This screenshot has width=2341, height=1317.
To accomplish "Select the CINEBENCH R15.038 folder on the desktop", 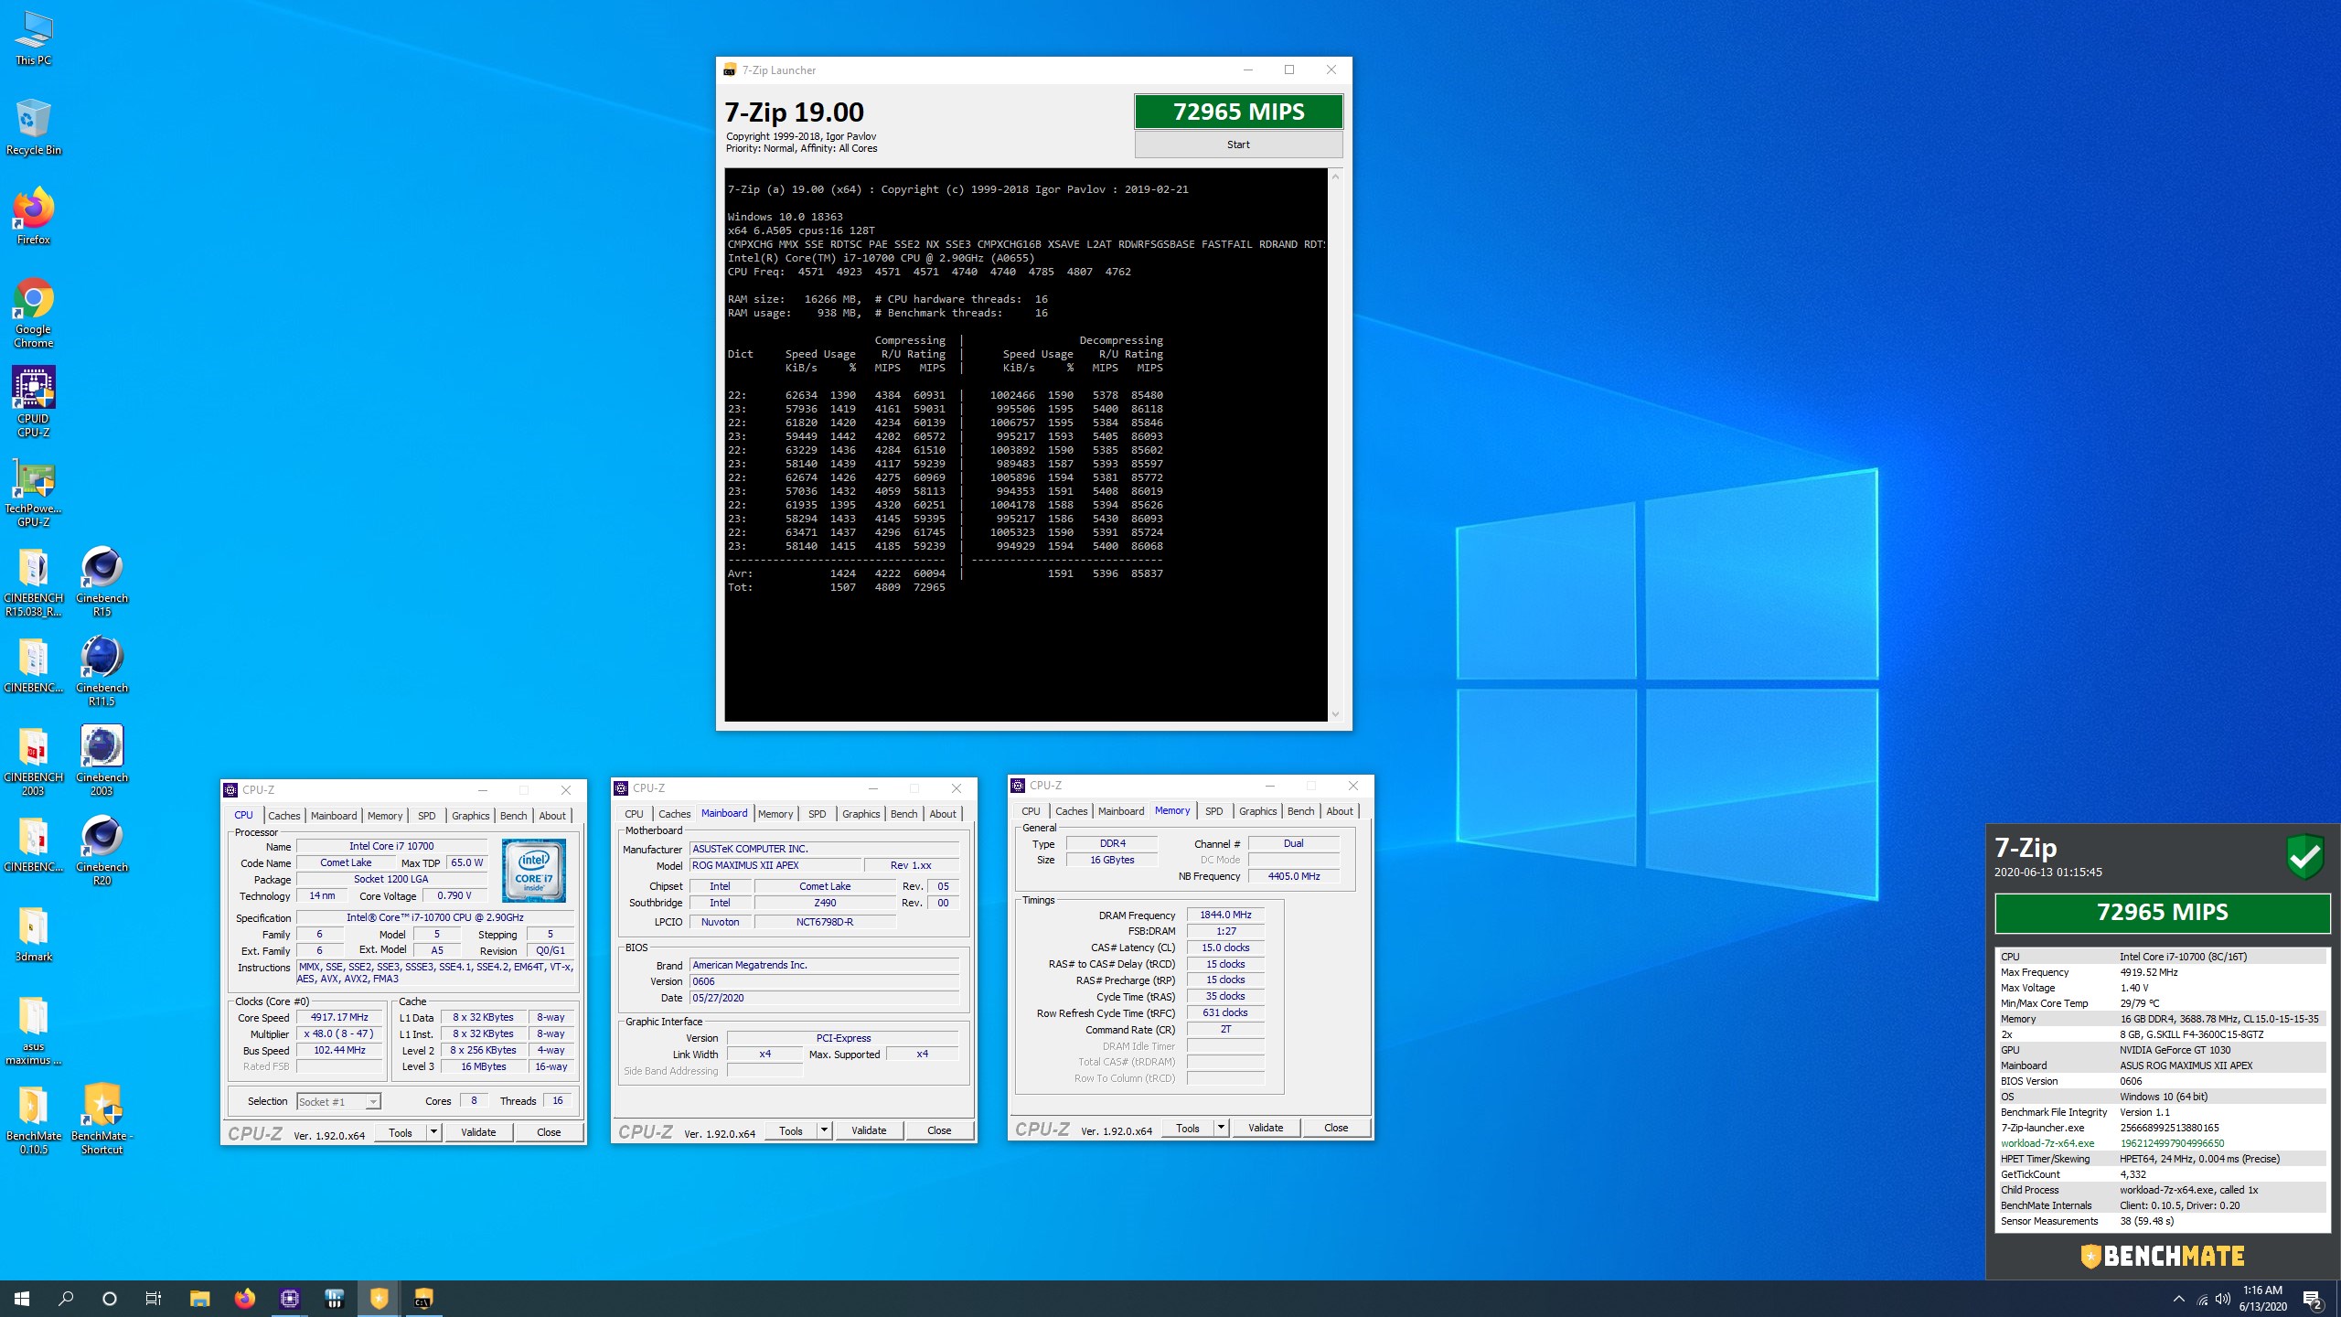I will 34,582.
